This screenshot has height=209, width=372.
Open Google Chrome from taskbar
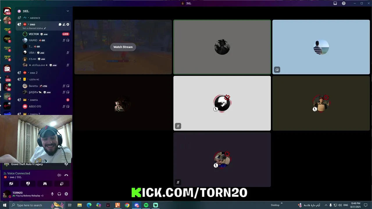(x=127, y=205)
